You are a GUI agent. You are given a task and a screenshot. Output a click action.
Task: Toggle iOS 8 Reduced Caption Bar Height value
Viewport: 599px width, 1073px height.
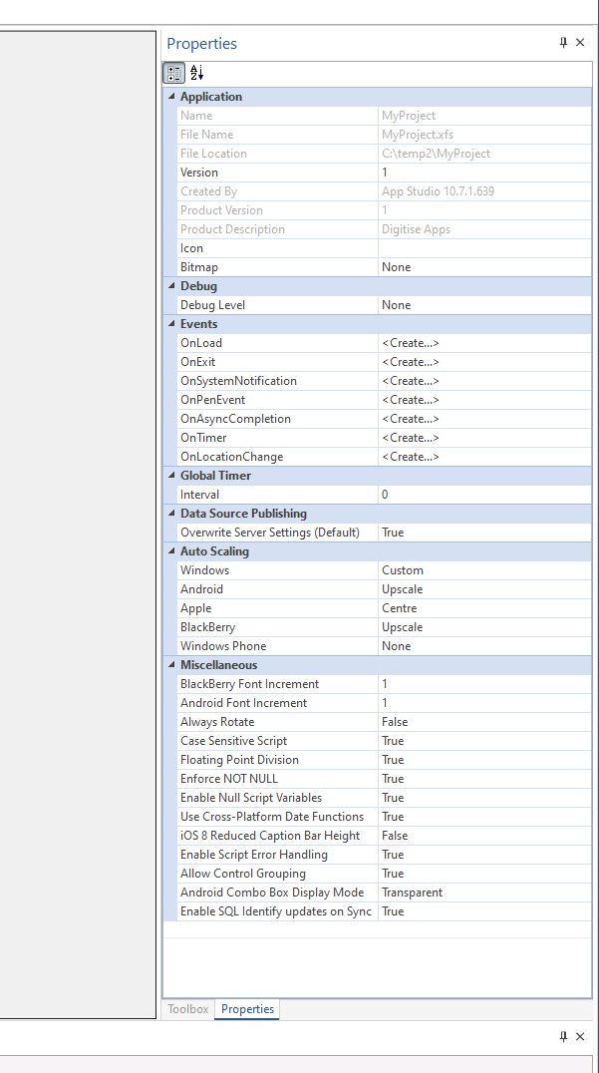(484, 836)
